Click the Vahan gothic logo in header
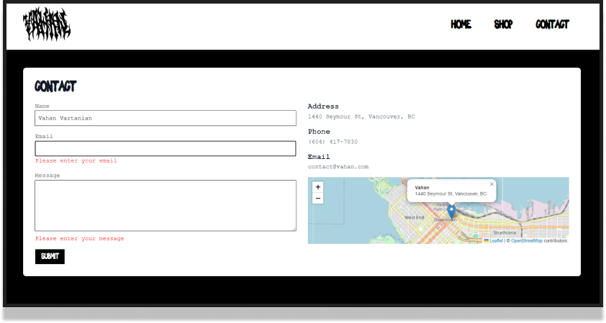Image resolution: width=606 pixels, height=323 pixels. [x=47, y=24]
